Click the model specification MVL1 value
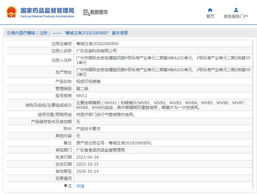This screenshot has height=194, width=257. (x=82, y=95)
